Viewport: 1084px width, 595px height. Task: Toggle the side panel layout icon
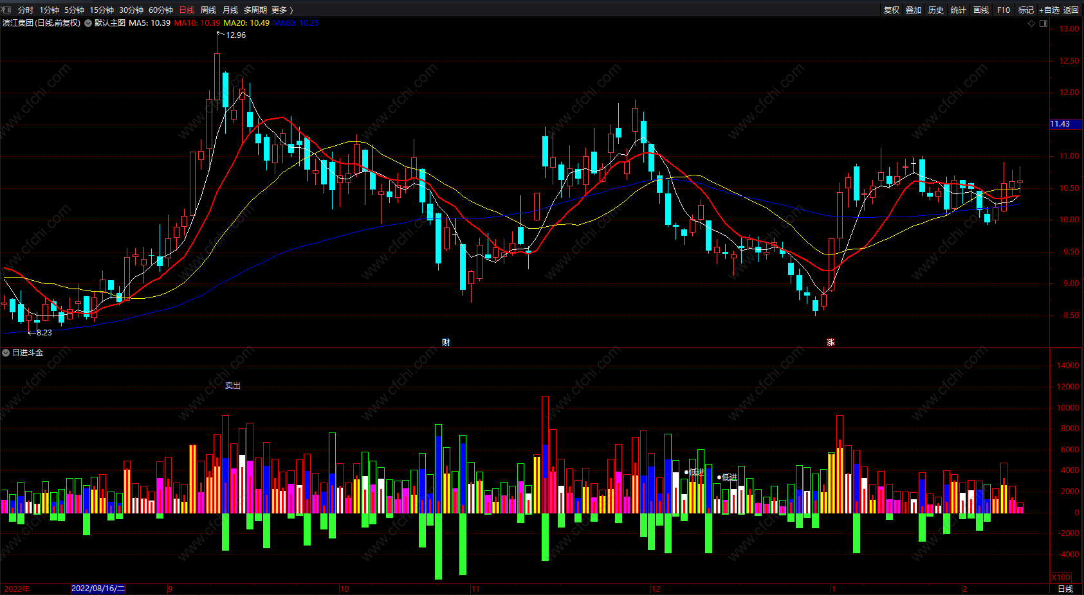coord(1043,23)
